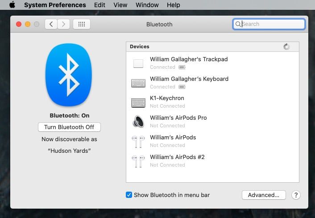This screenshot has width=315, height=218.
Task: Click the Advanced... button
Action: point(264,195)
